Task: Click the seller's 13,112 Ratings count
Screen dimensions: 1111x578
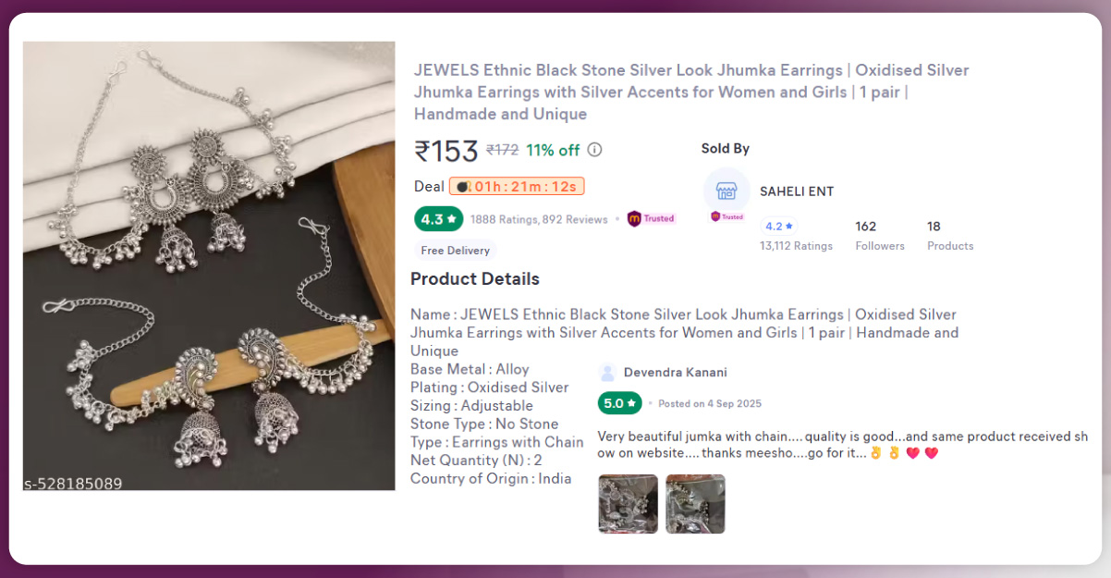Action: pyautogui.click(x=796, y=246)
